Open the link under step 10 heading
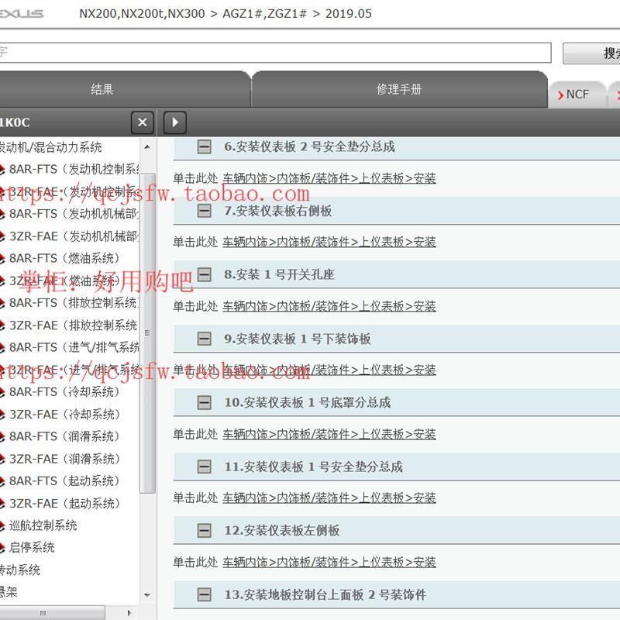Image resolution: width=620 pixels, height=620 pixels. pos(329,434)
